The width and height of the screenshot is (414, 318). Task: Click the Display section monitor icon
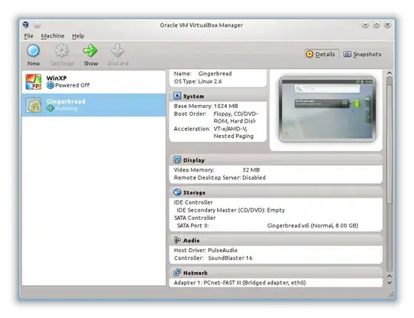pos(177,159)
